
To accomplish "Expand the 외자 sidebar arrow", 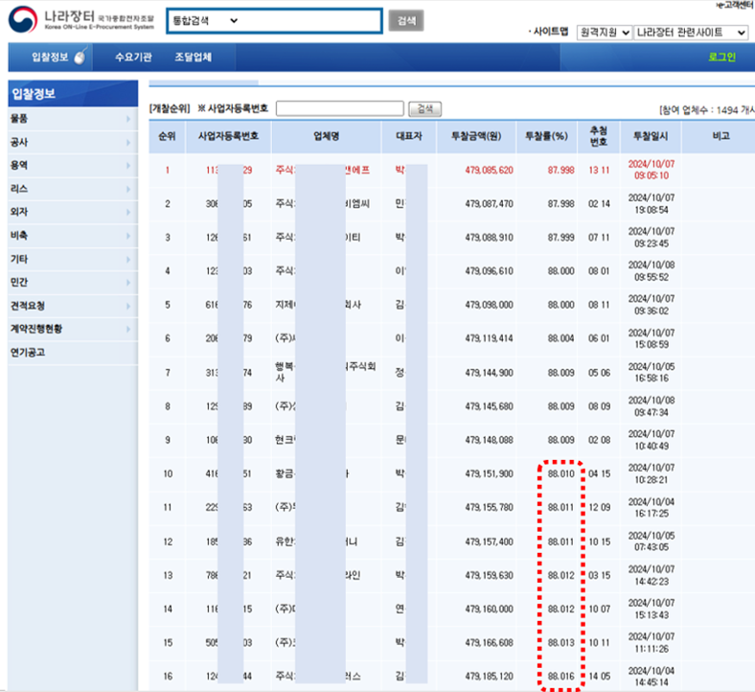I will 128,212.
